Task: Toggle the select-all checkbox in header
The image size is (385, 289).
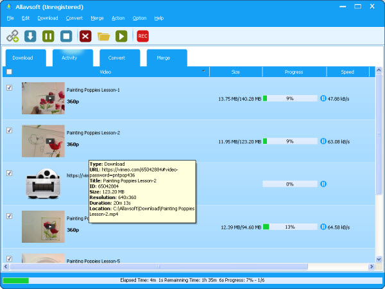Action: pos(9,72)
